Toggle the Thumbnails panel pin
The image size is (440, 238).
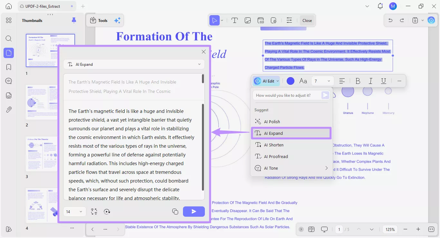(74, 20)
